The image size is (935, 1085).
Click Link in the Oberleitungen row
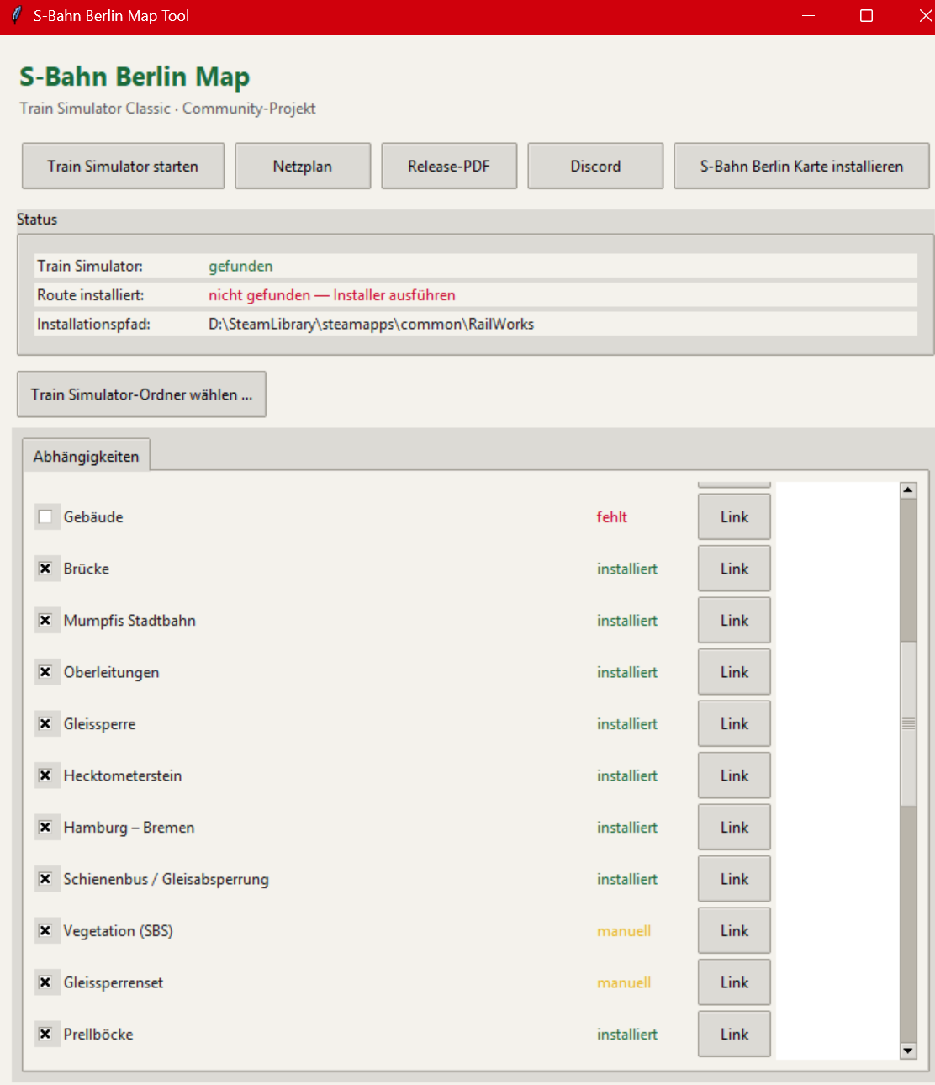pos(734,672)
